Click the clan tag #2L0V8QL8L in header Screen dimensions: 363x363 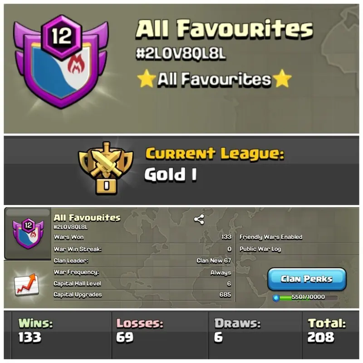(181, 53)
